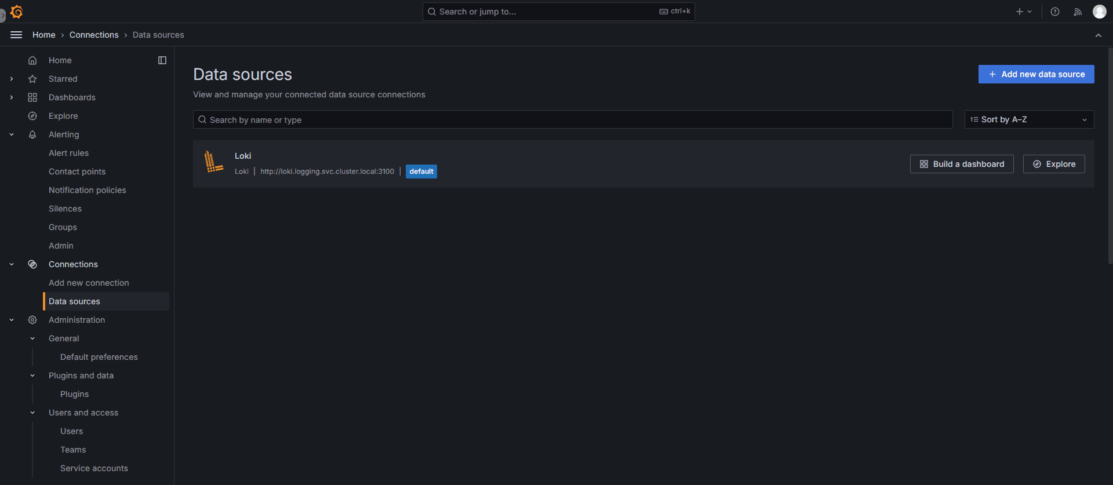1113x485 pixels.
Task: Open the hamburger menu toggle
Action: click(x=16, y=35)
